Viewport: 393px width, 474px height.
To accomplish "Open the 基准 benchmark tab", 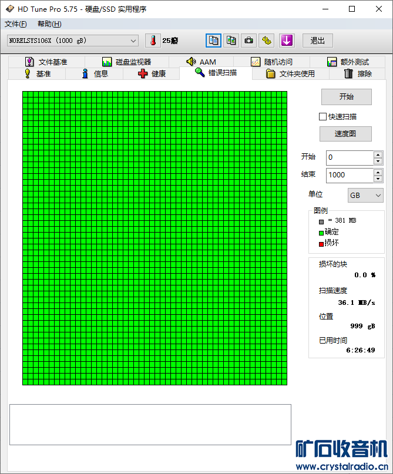I will point(37,74).
